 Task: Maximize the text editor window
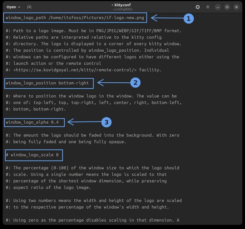point(227,7)
